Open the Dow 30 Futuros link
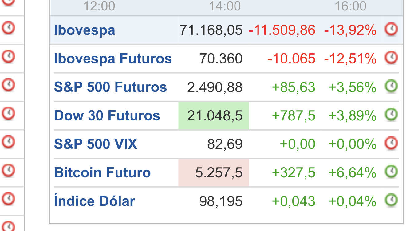 [x=107, y=116]
